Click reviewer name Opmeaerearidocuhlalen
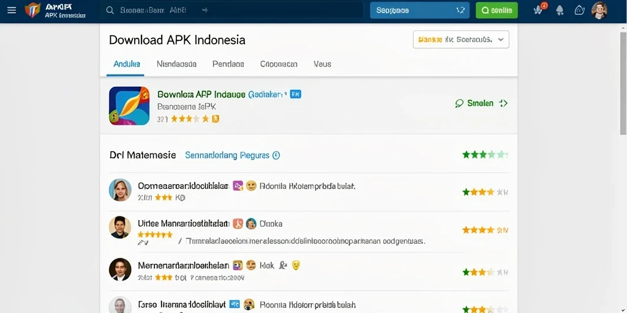The height and width of the screenshot is (313, 627). click(x=183, y=186)
